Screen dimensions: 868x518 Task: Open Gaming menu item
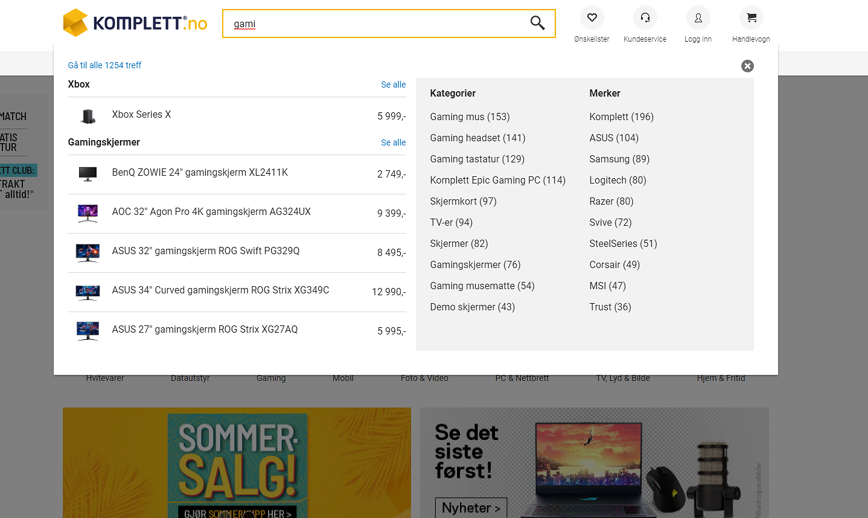[x=271, y=379]
